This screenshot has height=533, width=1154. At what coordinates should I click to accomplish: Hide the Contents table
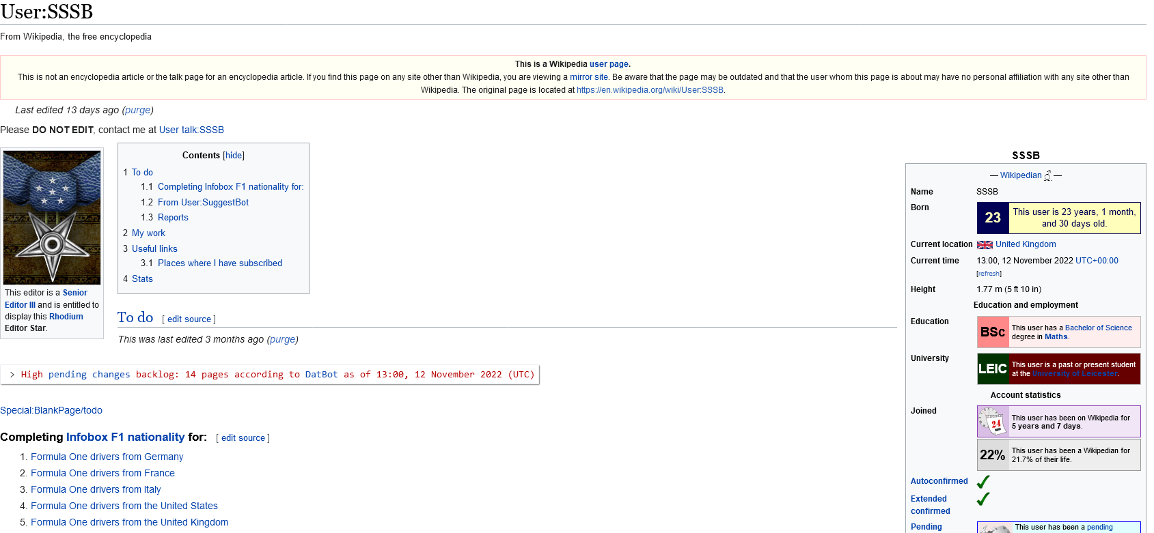pos(234,156)
